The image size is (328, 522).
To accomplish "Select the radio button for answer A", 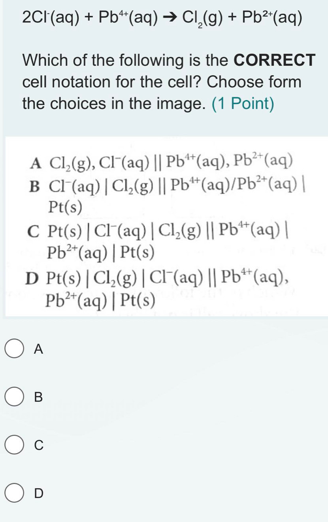I will coord(15,349).
